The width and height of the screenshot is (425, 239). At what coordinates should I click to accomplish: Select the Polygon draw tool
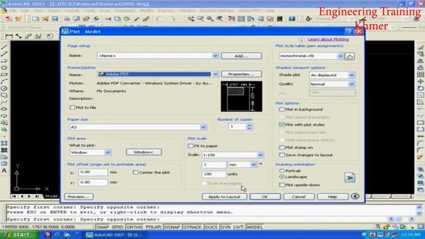click(4, 68)
